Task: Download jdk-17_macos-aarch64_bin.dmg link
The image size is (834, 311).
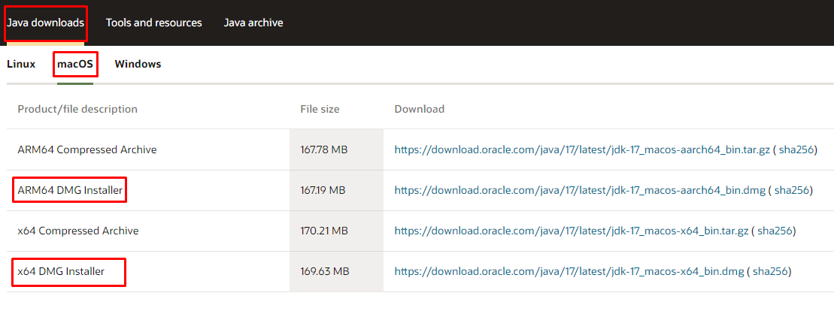Action: point(578,190)
